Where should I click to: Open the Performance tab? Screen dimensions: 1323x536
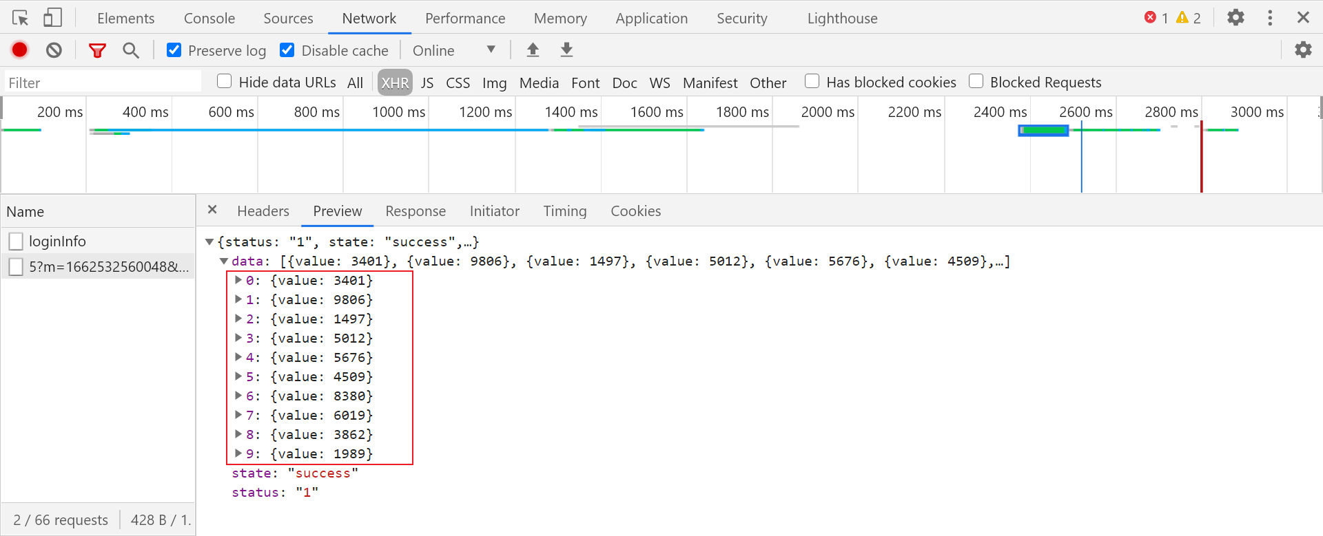click(x=465, y=19)
